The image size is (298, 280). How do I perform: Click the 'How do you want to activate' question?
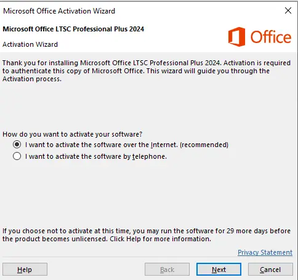tap(72, 134)
